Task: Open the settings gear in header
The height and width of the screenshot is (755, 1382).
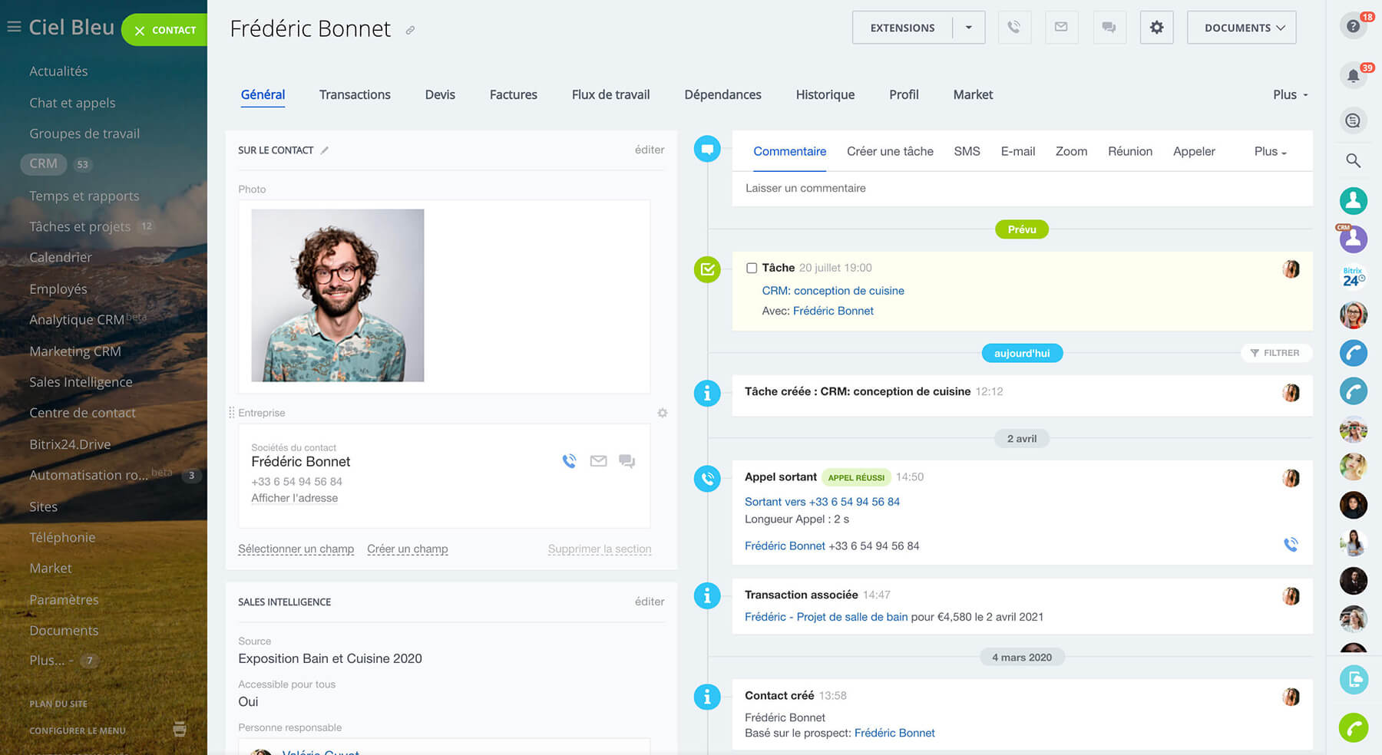Action: 1156,28
